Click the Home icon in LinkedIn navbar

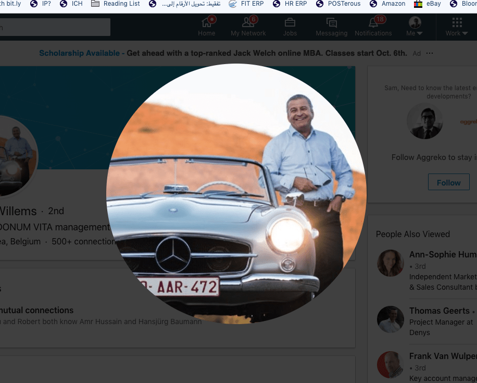tap(207, 22)
